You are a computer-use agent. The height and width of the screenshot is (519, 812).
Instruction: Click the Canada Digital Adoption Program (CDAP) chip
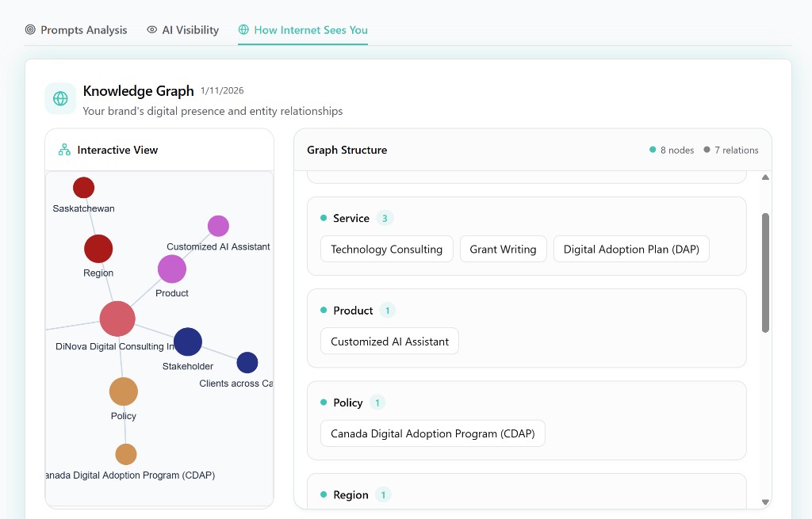[432, 433]
